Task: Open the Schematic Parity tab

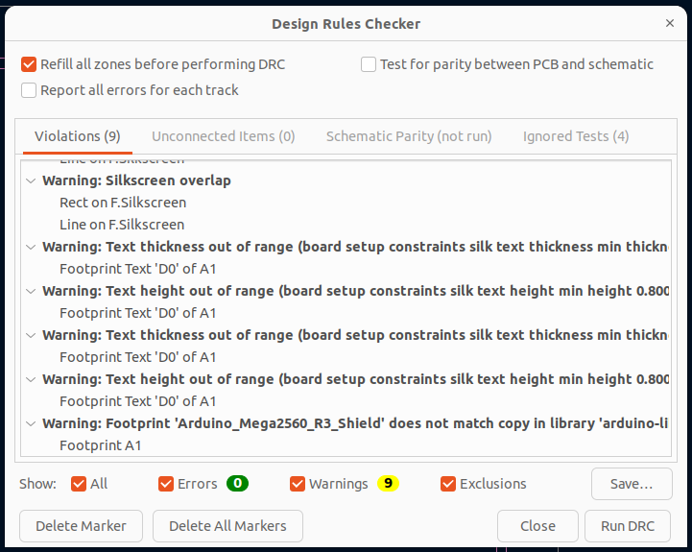Action: 409,136
